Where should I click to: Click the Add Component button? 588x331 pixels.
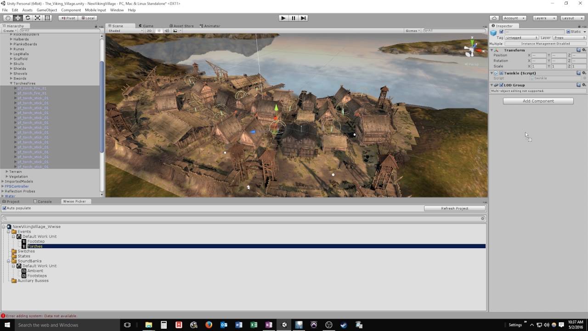click(x=538, y=101)
